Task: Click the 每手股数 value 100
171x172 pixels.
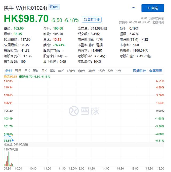Action: (x=23, y=62)
